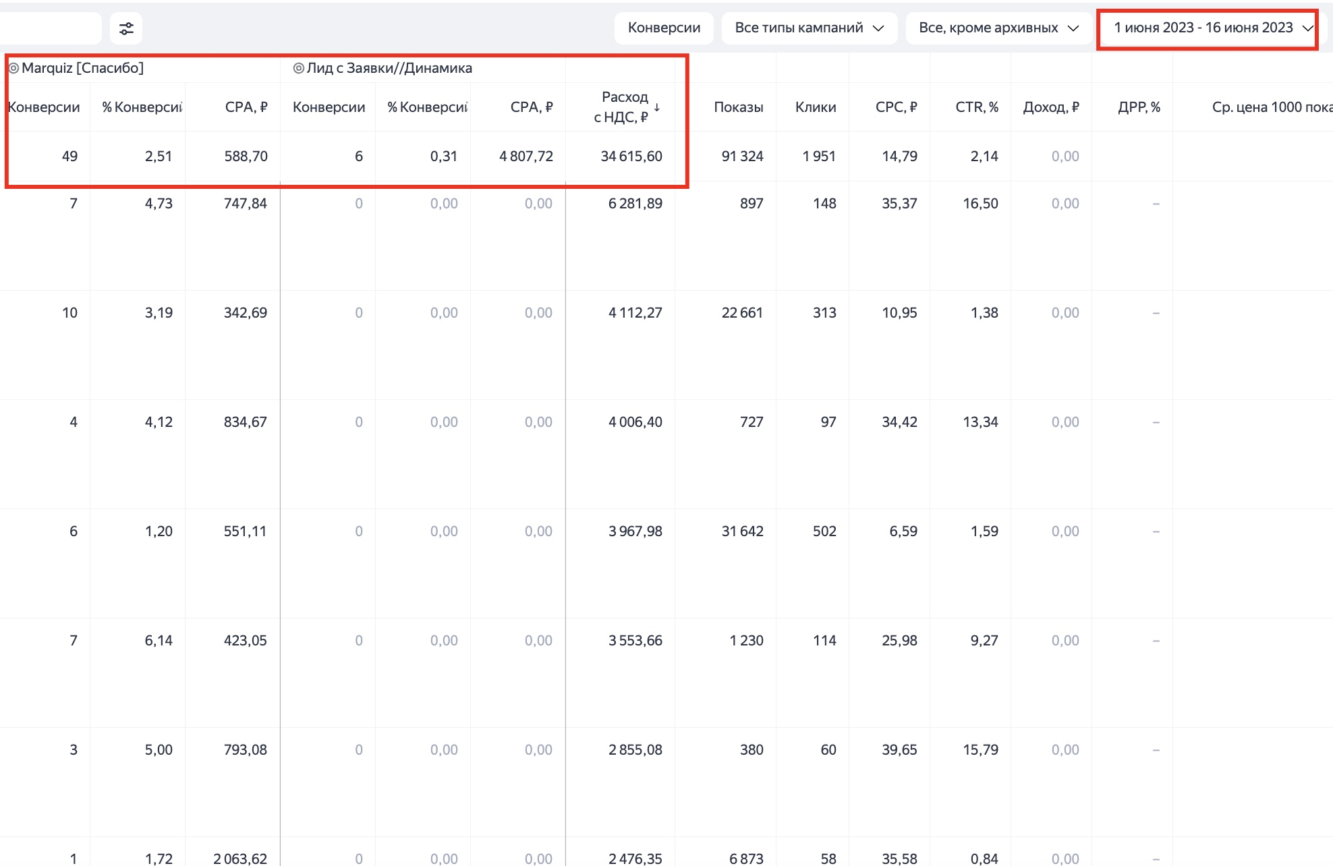Click expense cell 3 967,98

click(x=635, y=531)
